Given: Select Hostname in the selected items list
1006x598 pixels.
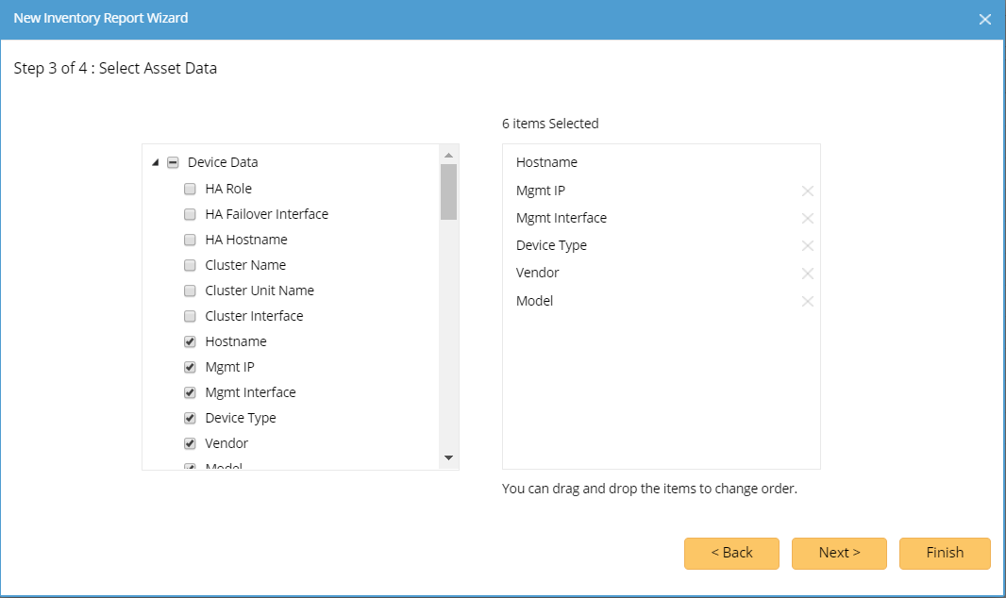Looking at the screenshot, I should tap(547, 162).
